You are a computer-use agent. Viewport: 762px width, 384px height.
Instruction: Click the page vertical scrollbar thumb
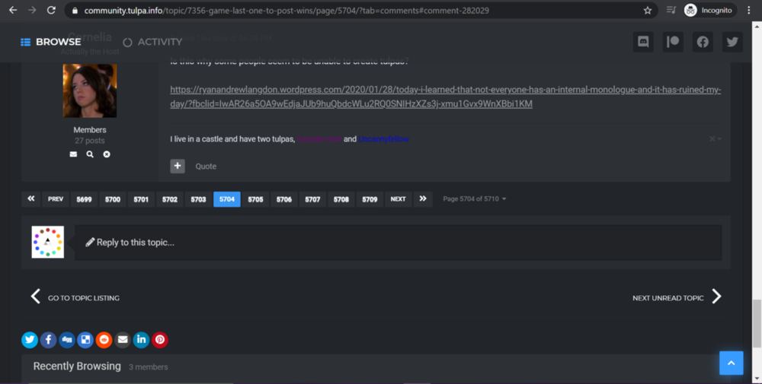[x=757, y=323]
